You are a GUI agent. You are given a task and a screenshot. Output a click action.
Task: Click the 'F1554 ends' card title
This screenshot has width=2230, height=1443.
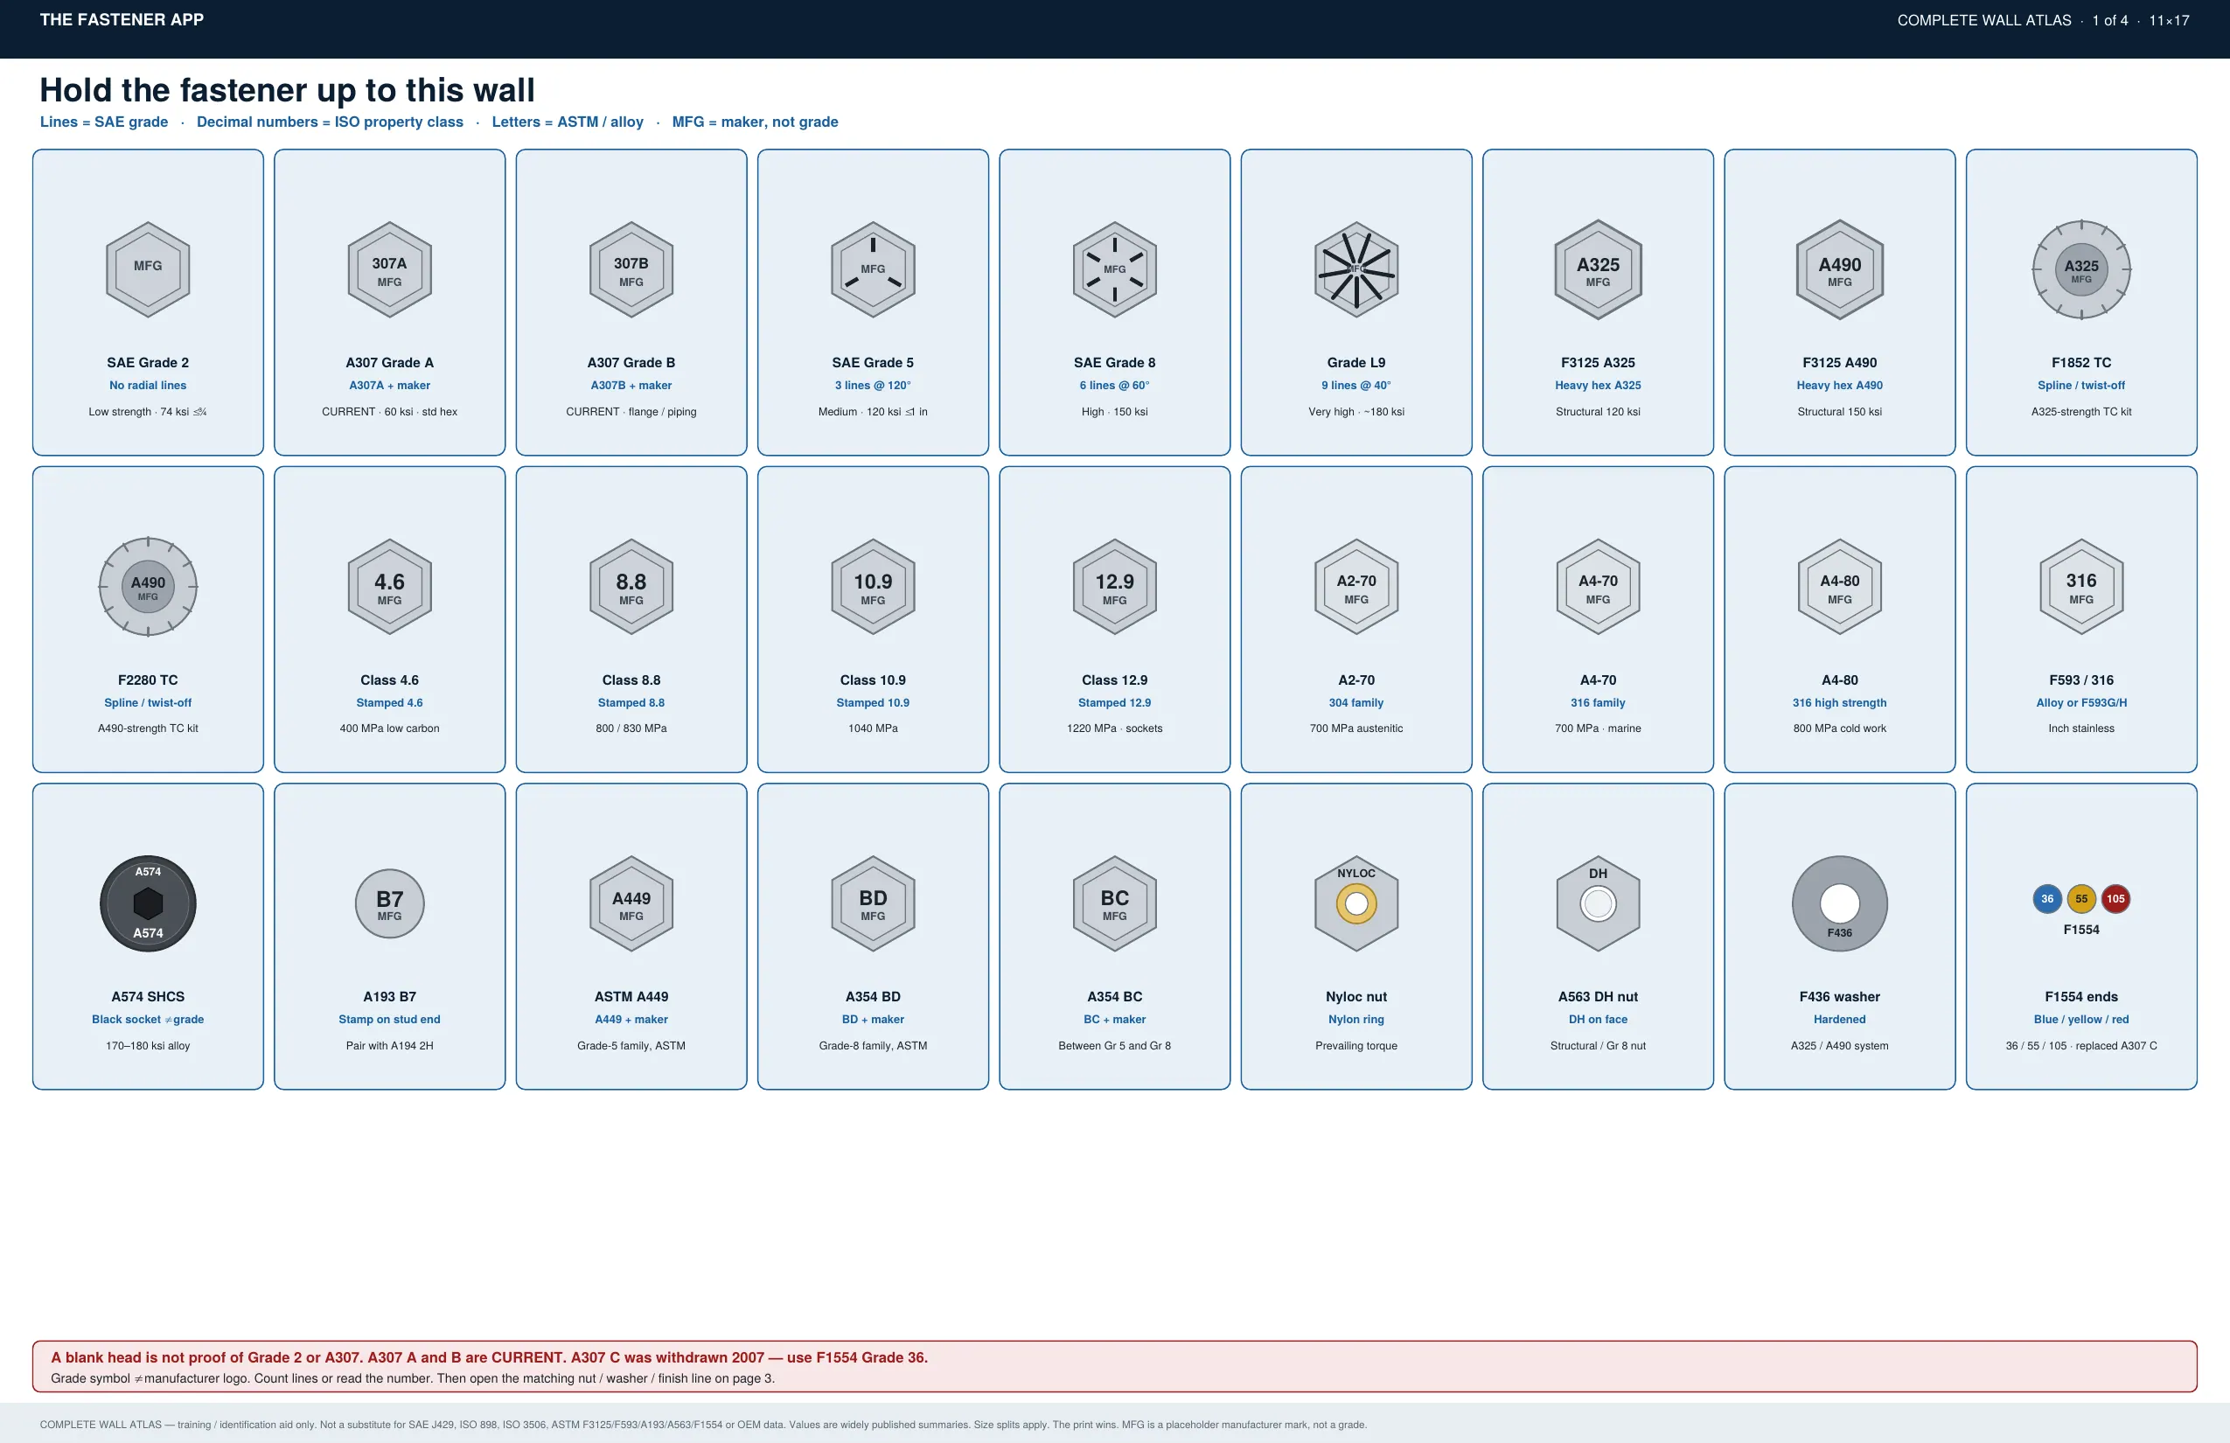[x=2082, y=997]
